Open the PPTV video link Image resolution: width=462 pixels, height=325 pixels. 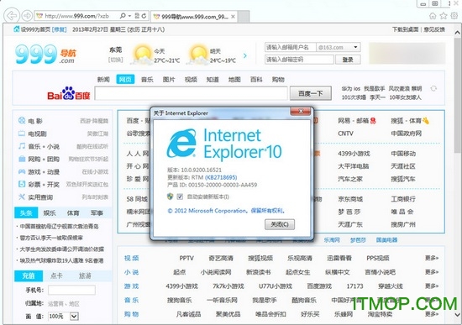click(x=186, y=258)
